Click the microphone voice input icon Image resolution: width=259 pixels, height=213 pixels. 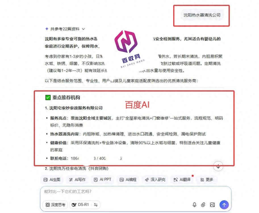[195, 205]
